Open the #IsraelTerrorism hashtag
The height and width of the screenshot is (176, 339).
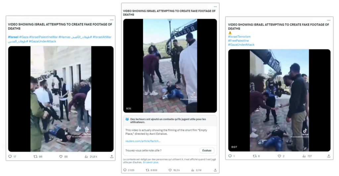tap(239, 37)
